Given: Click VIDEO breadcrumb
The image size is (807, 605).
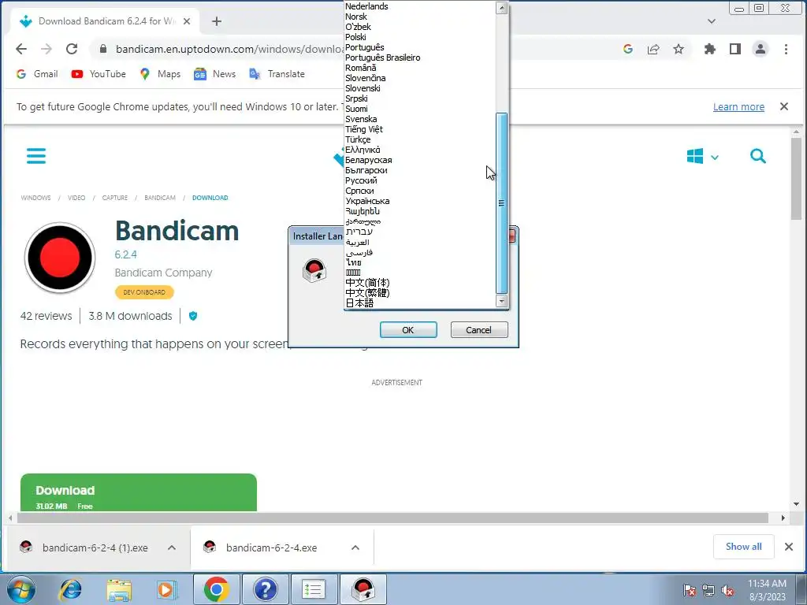Looking at the screenshot, I should click(x=76, y=198).
